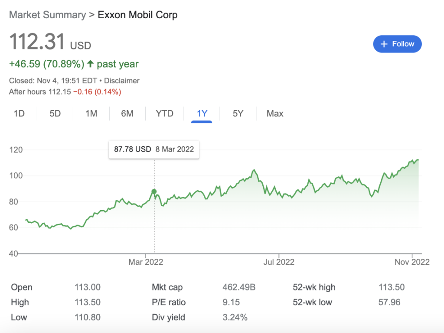
Task: Click the 112.31 stock price
Action: pyautogui.click(x=37, y=42)
